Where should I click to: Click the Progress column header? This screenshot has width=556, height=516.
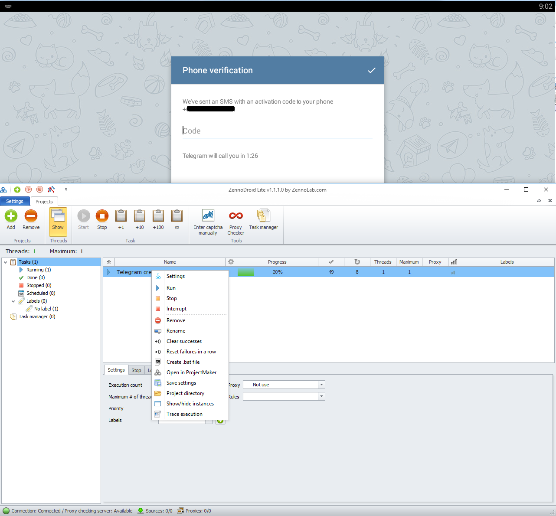(278, 262)
